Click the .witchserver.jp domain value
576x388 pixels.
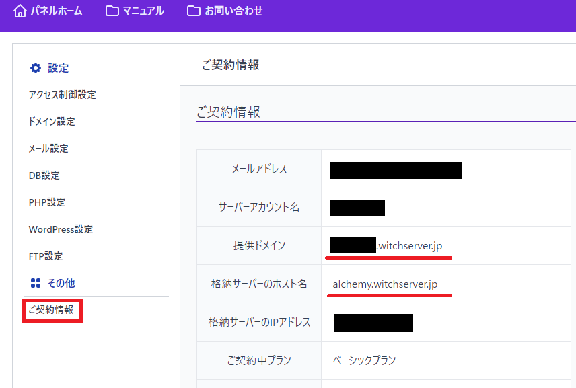coord(410,245)
